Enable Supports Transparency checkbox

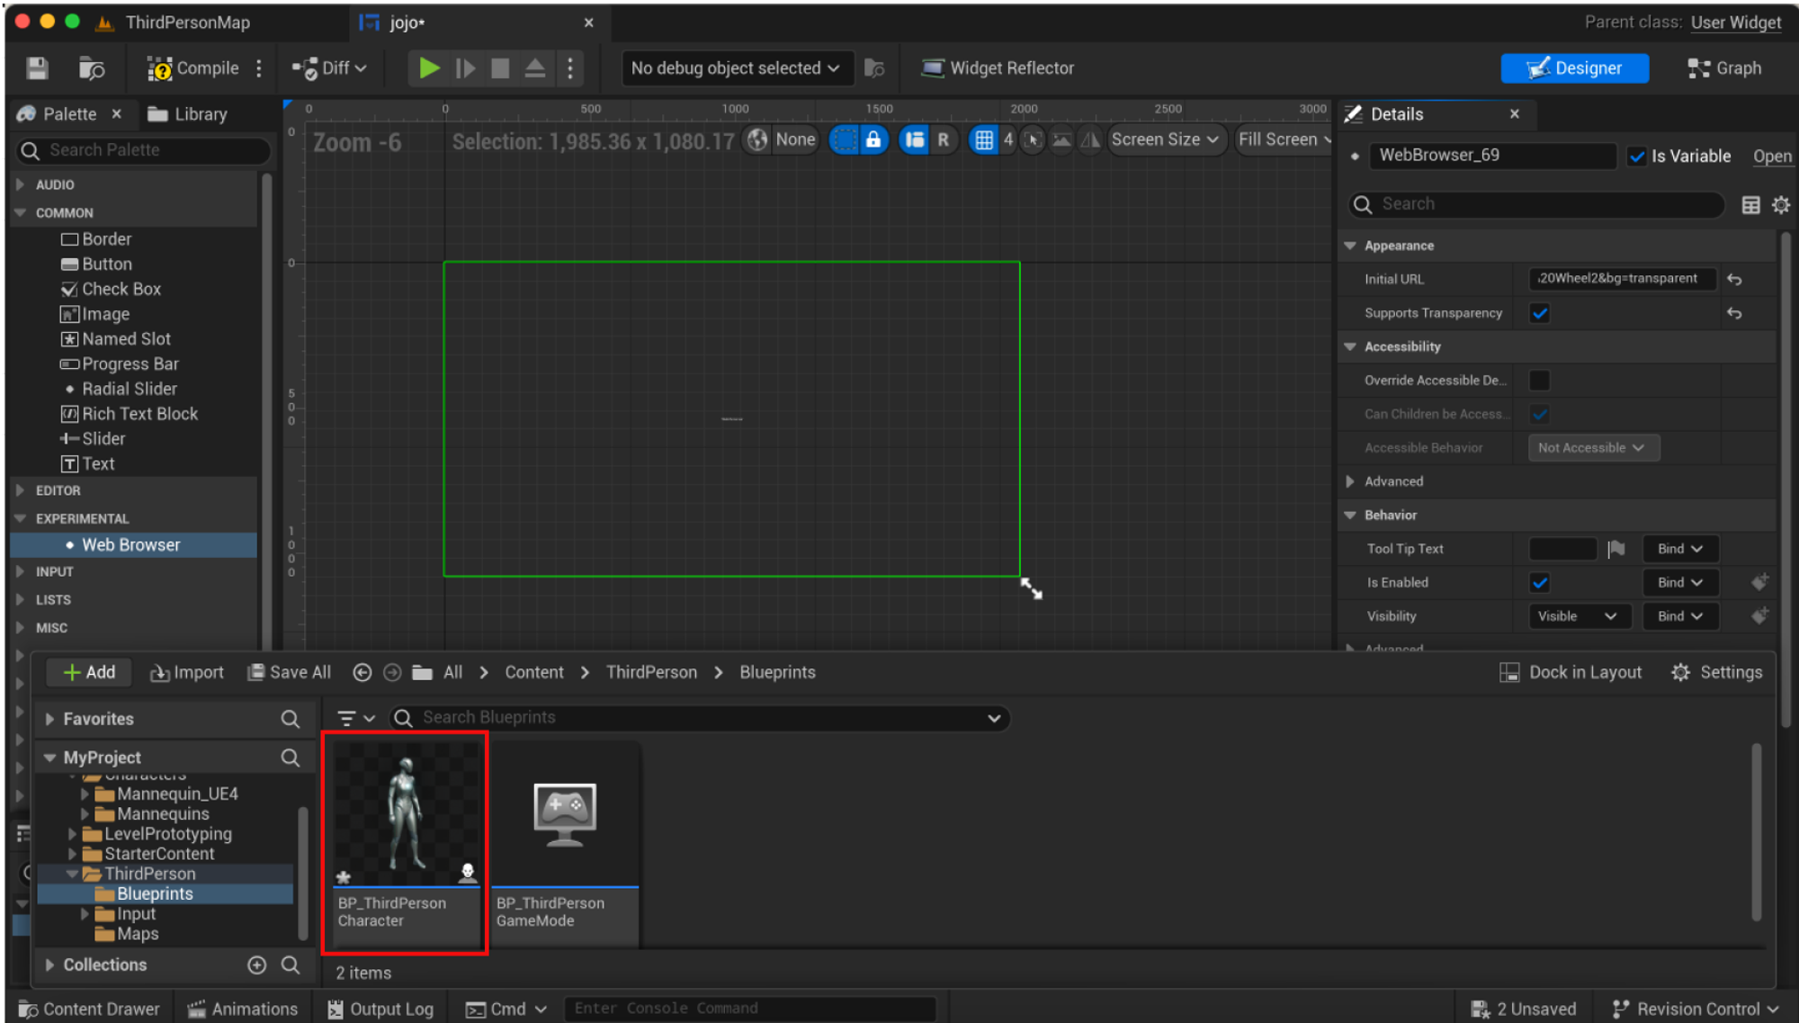(x=1538, y=311)
